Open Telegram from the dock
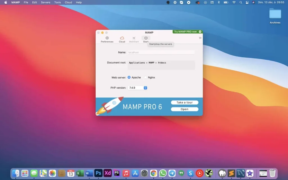The height and width of the screenshot is (180, 288). [172, 173]
